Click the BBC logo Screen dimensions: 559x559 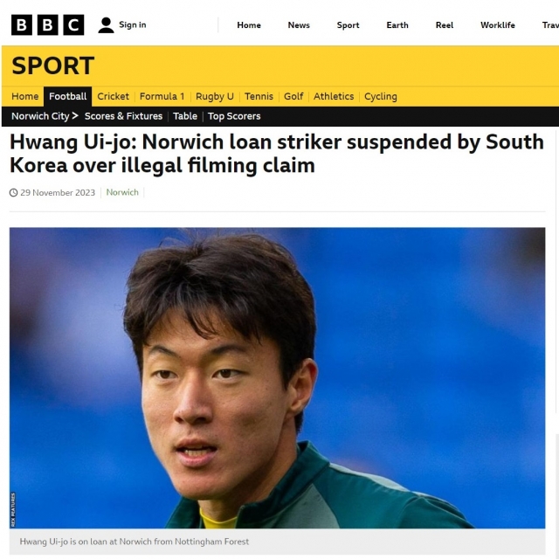(x=47, y=25)
